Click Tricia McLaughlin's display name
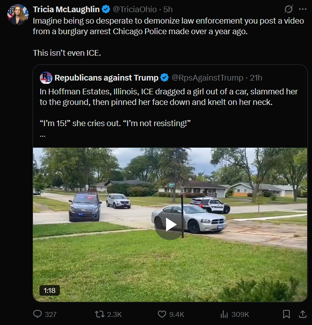Screen dimensions: 312x325 click(66, 9)
